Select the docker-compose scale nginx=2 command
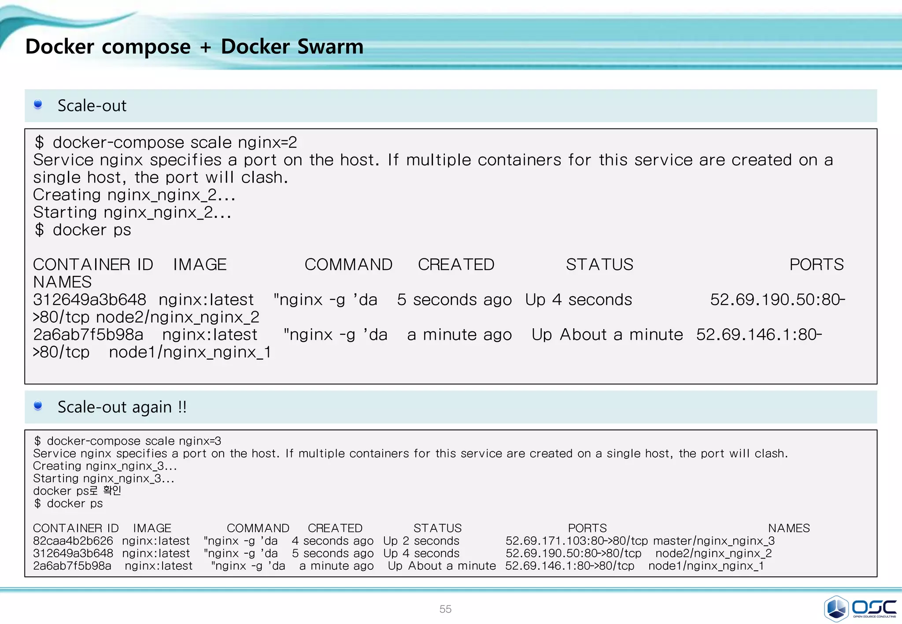902x624 pixels. coord(166,143)
